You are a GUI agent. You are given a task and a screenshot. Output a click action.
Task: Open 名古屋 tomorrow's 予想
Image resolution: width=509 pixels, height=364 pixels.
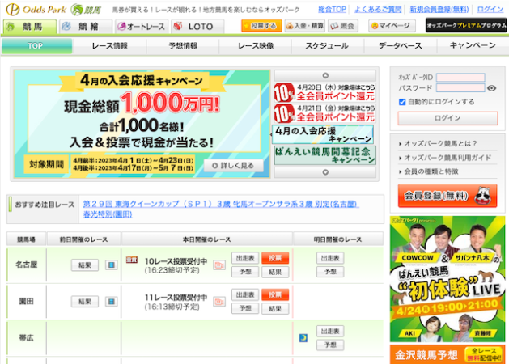coord(330,272)
